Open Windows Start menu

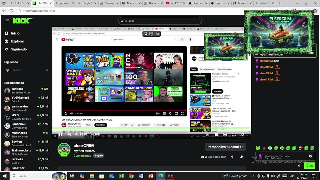(5, 176)
